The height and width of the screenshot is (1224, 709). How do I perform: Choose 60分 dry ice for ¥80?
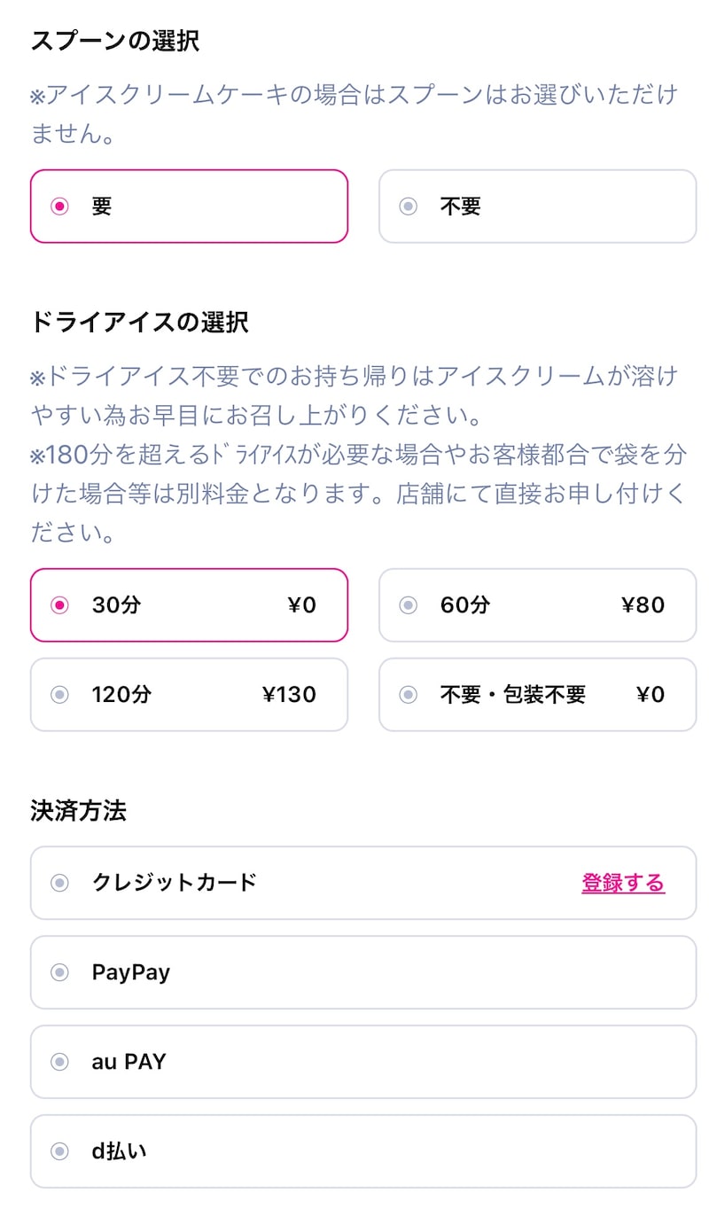pos(537,605)
